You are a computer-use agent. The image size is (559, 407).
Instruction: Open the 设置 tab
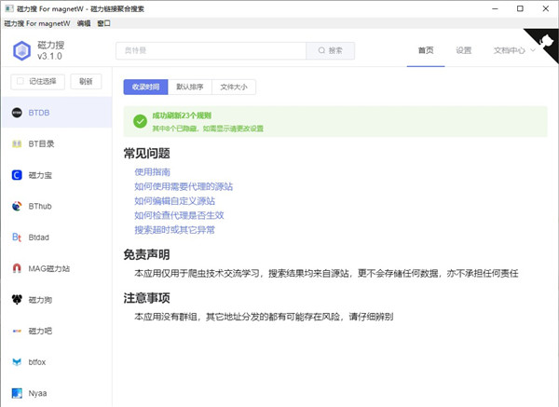pyautogui.click(x=463, y=50)
